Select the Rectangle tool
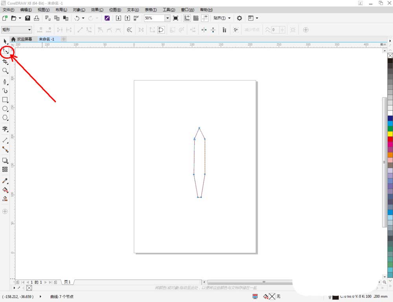 point(5,100)
